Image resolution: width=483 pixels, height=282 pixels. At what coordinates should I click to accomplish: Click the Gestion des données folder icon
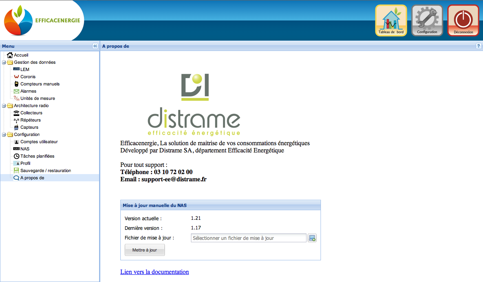10,62
